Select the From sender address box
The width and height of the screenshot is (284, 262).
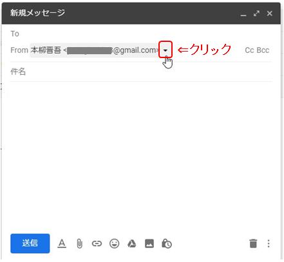(95, 50)
